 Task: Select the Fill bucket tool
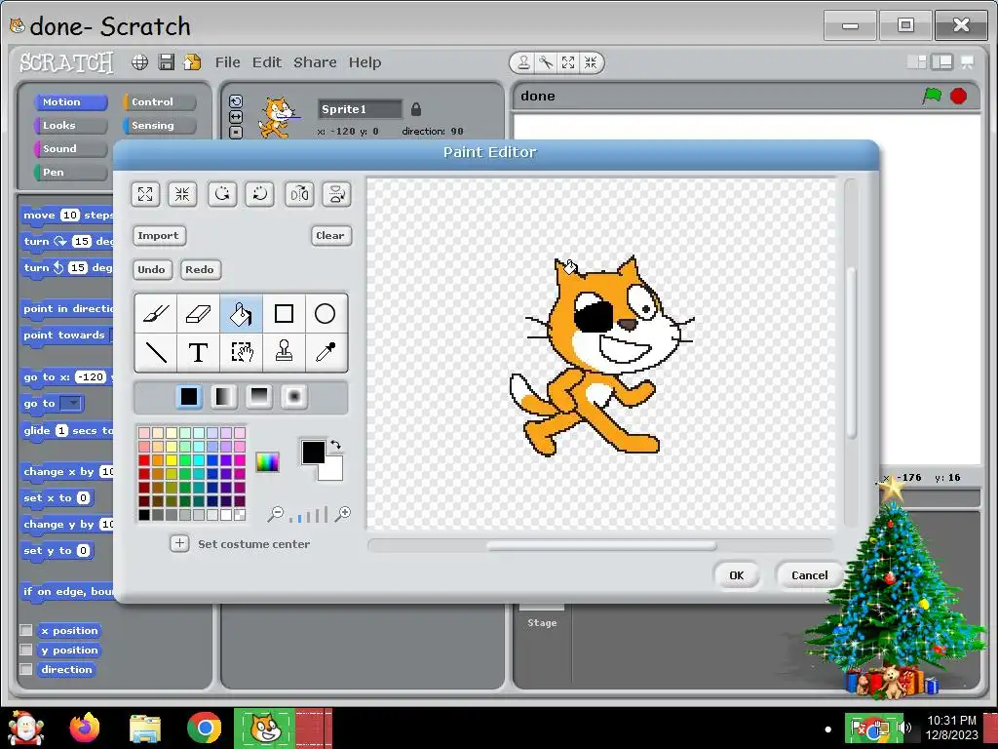[241, 314]
